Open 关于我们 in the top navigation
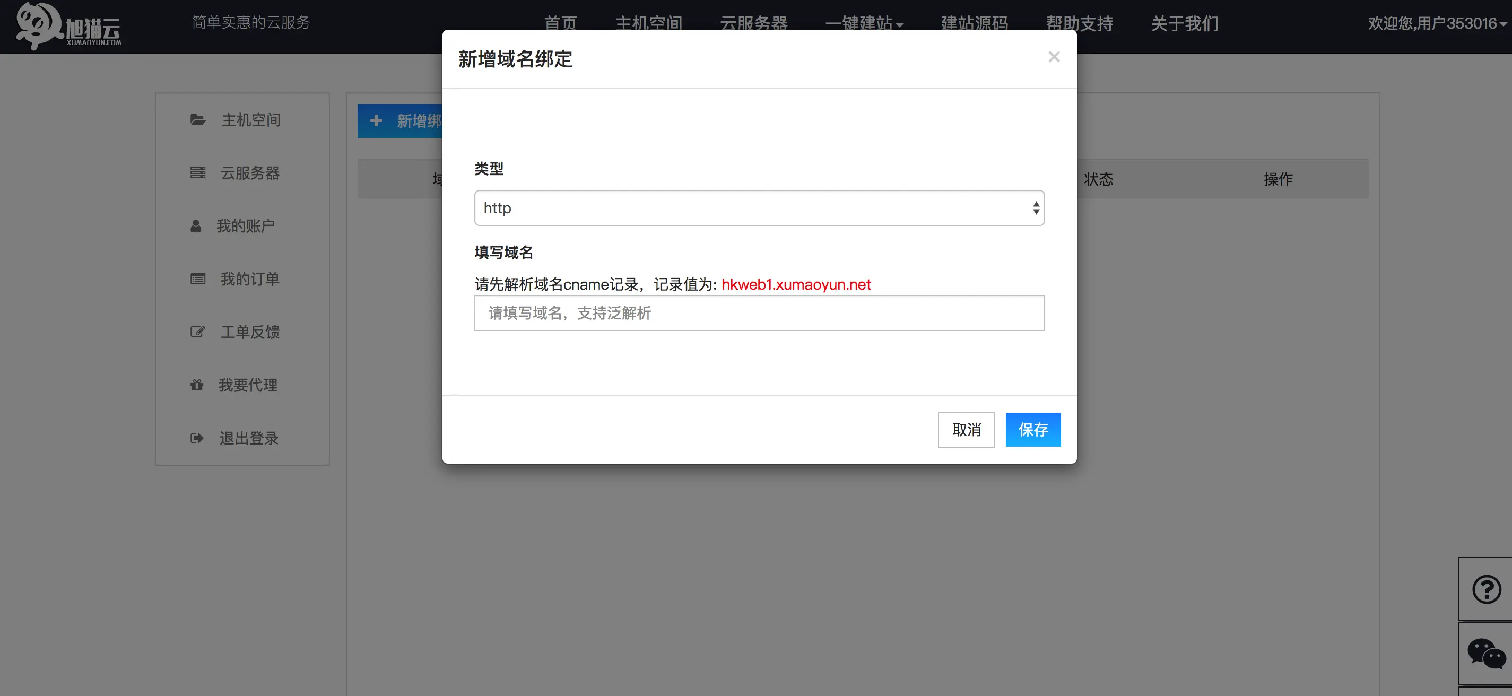Viewport: 1512px width, 696px height. [x=1184, y=23]
